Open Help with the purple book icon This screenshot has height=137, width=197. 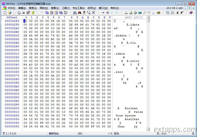191,13
